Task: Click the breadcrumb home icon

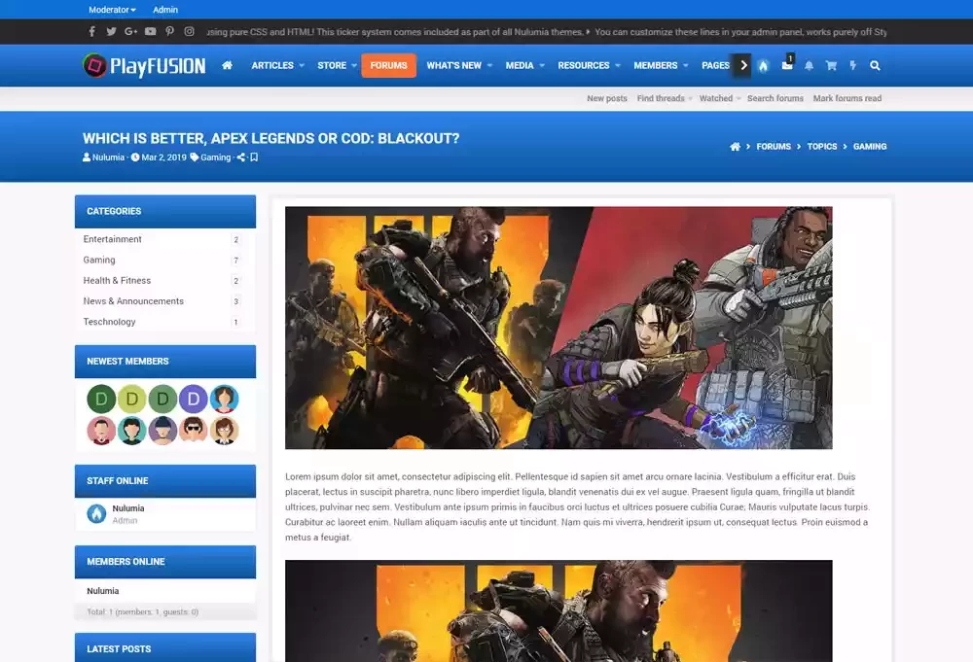Action: (735, 146)
